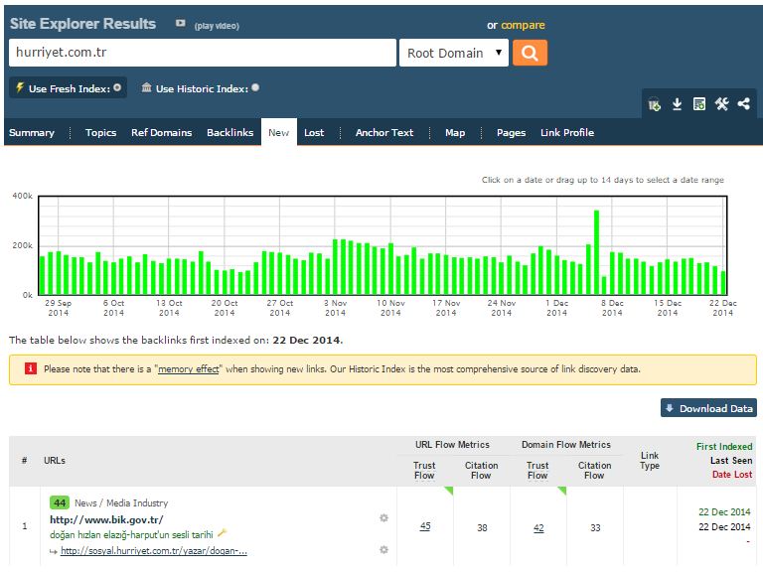This screenshot has width=763, height=572.
Task: Click the share icon
Action: click(x=743, y=103)
